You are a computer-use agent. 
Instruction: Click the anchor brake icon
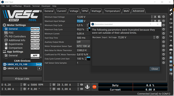click(x=87, y=87)
